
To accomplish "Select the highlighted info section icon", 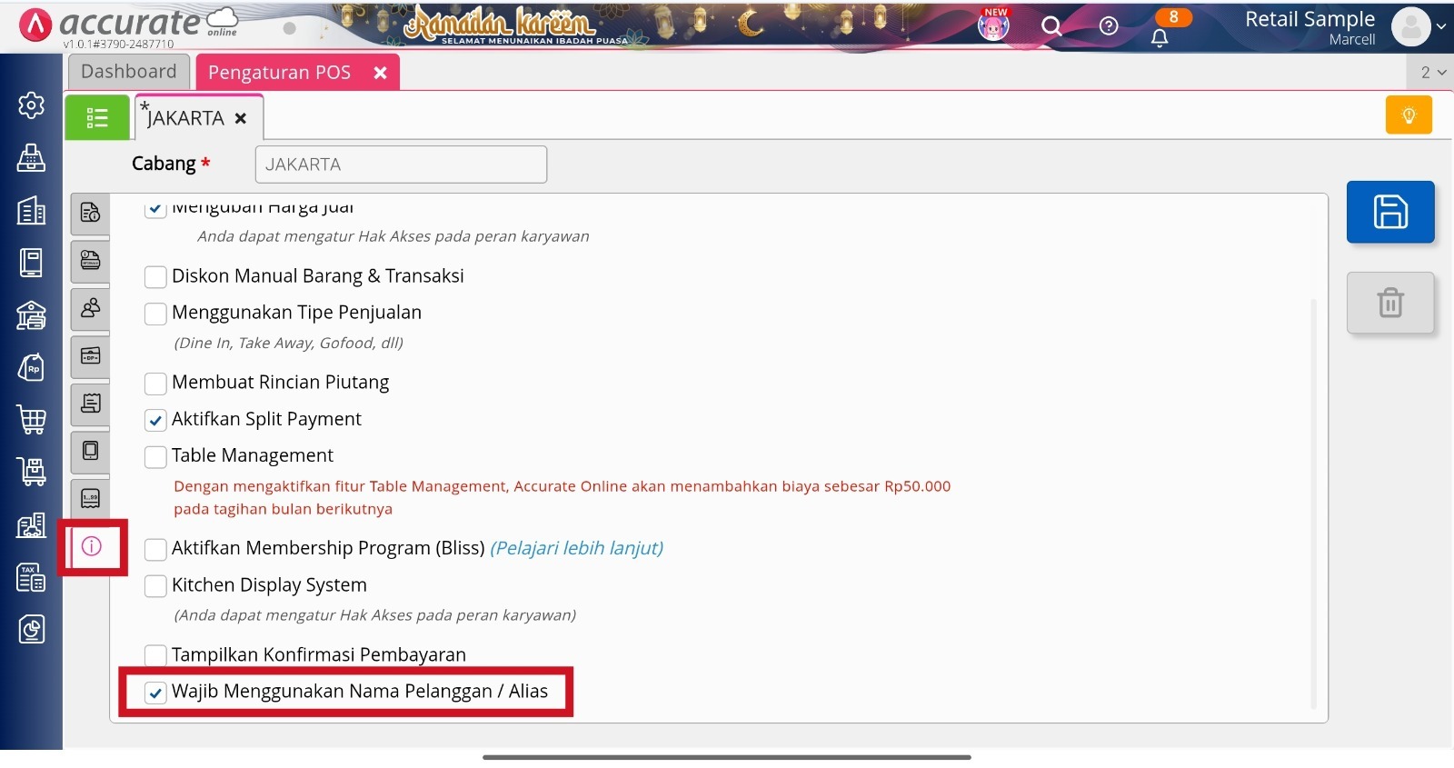I will (92, 546).
